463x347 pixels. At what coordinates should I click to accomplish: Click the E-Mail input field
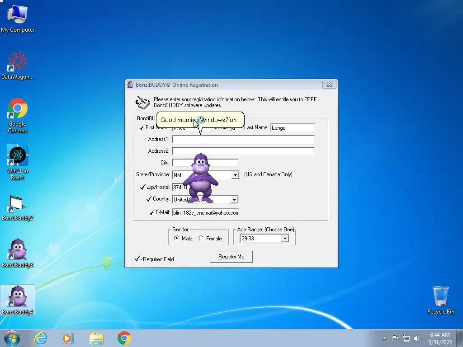pos(205,213)
